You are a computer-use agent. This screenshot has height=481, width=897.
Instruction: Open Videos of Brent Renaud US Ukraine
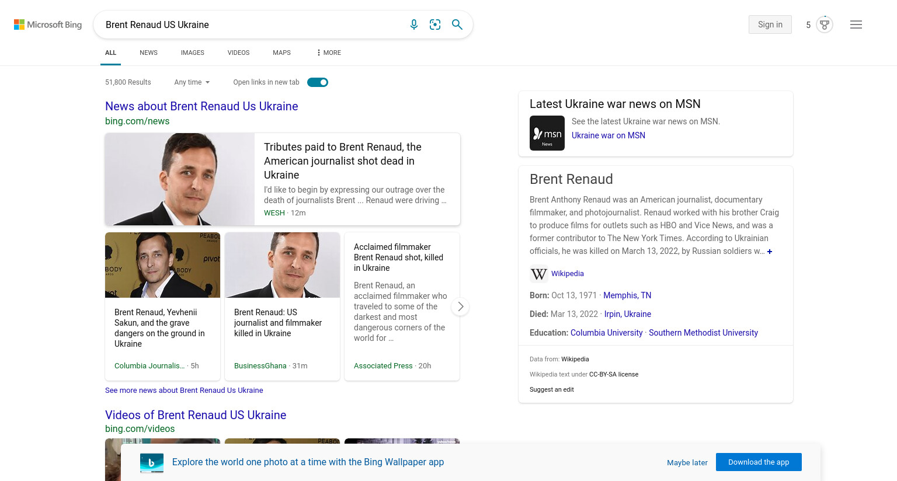(x=196, y=415)
